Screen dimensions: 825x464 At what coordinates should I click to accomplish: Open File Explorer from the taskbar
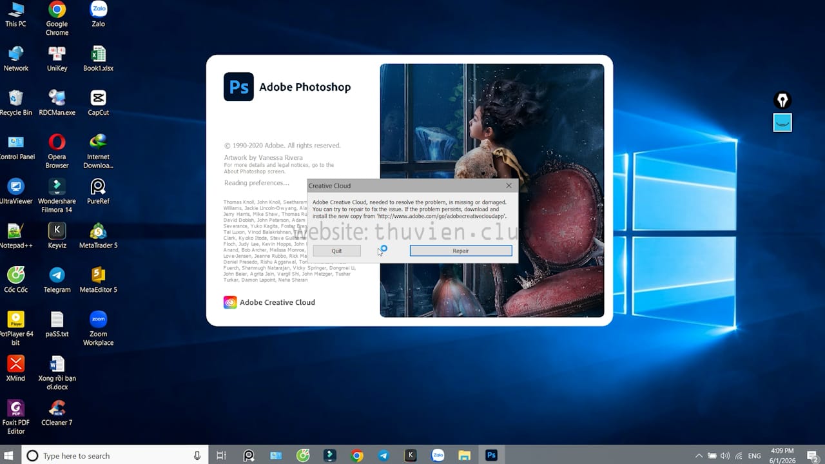click(x=464, y=456)
